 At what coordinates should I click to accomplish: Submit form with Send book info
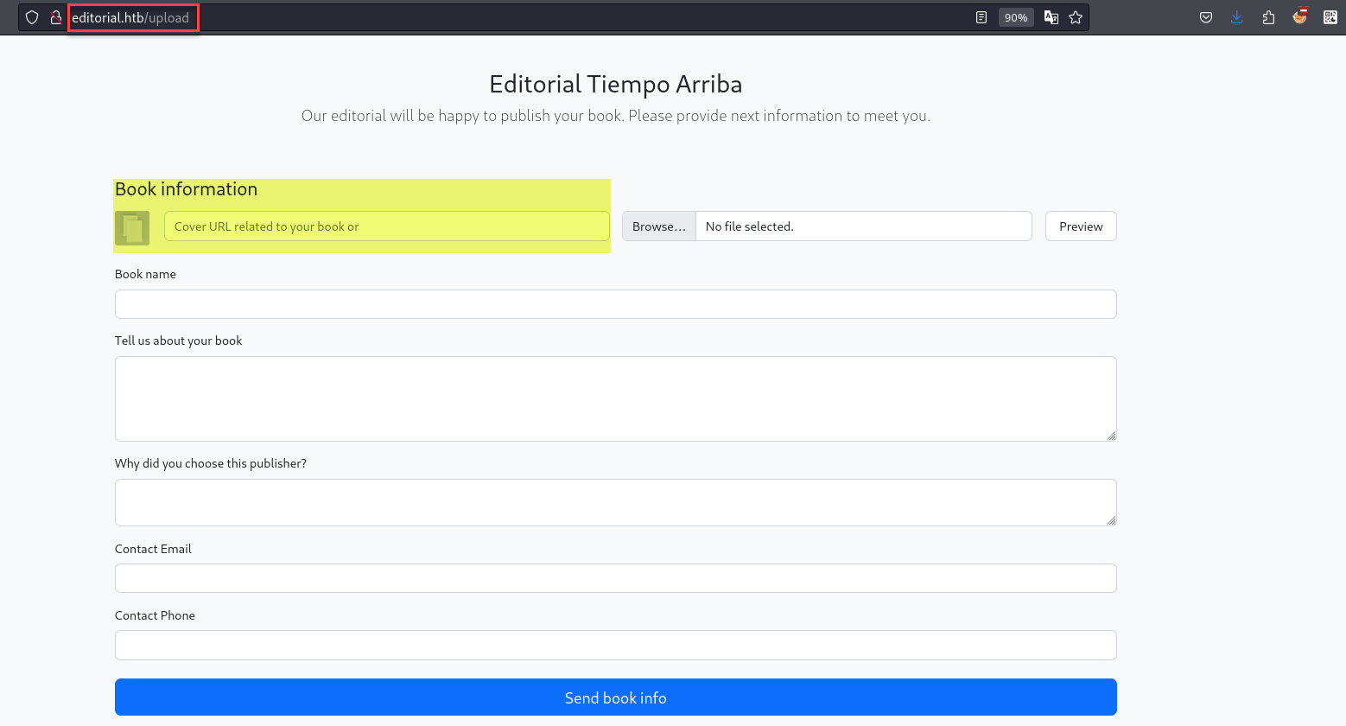point(615,697)
